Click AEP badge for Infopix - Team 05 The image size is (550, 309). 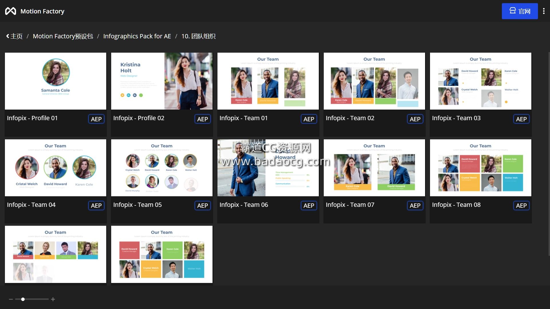pyautogui.click(x=203, y=205)
